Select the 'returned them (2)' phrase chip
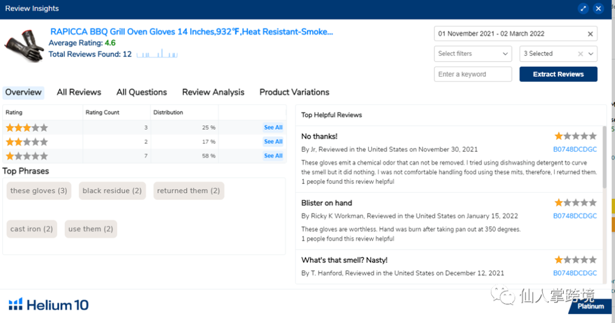The width and height of the screenshot is (615, 323). coord(188,191)
